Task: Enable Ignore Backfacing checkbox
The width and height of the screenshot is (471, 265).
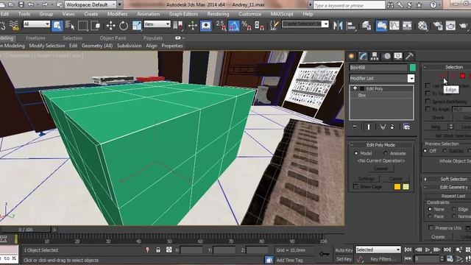Action: click(x=428, y=102)
